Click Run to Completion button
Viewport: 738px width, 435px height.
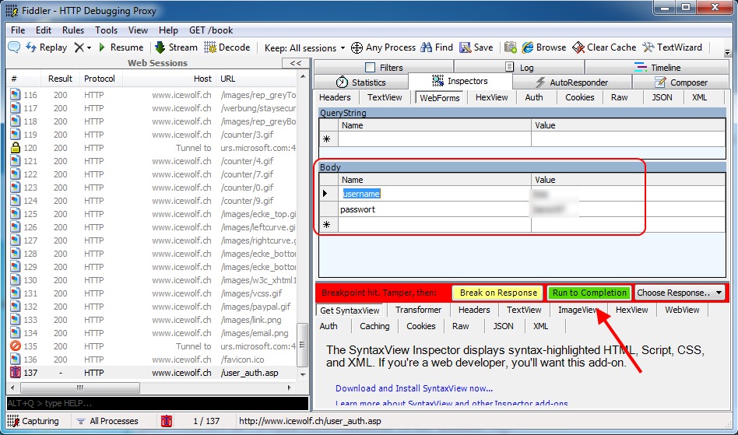coord(589,293)
